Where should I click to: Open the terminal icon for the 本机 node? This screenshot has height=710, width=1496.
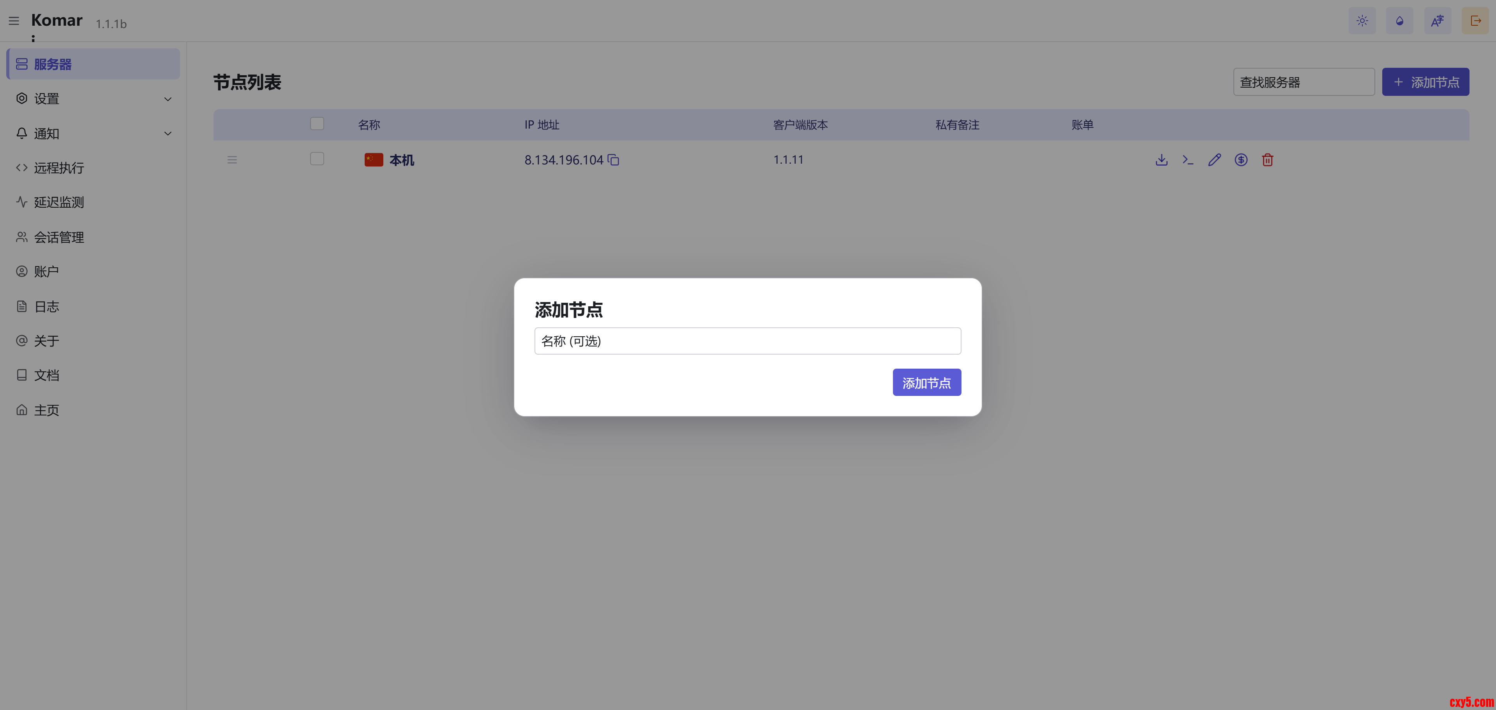click(1187, 160)
